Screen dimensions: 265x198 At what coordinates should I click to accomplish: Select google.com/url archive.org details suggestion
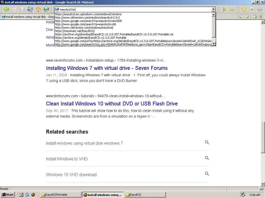[133, 41]
